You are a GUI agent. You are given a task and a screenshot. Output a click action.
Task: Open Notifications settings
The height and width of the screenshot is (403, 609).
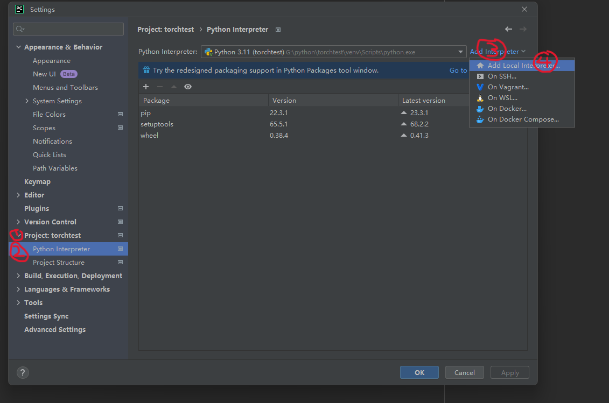pyautogui.click(x=52, y=142)
